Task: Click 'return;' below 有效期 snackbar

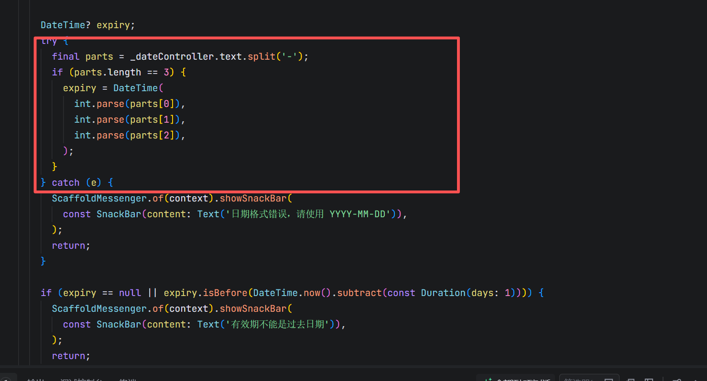Action: [71, 356]
